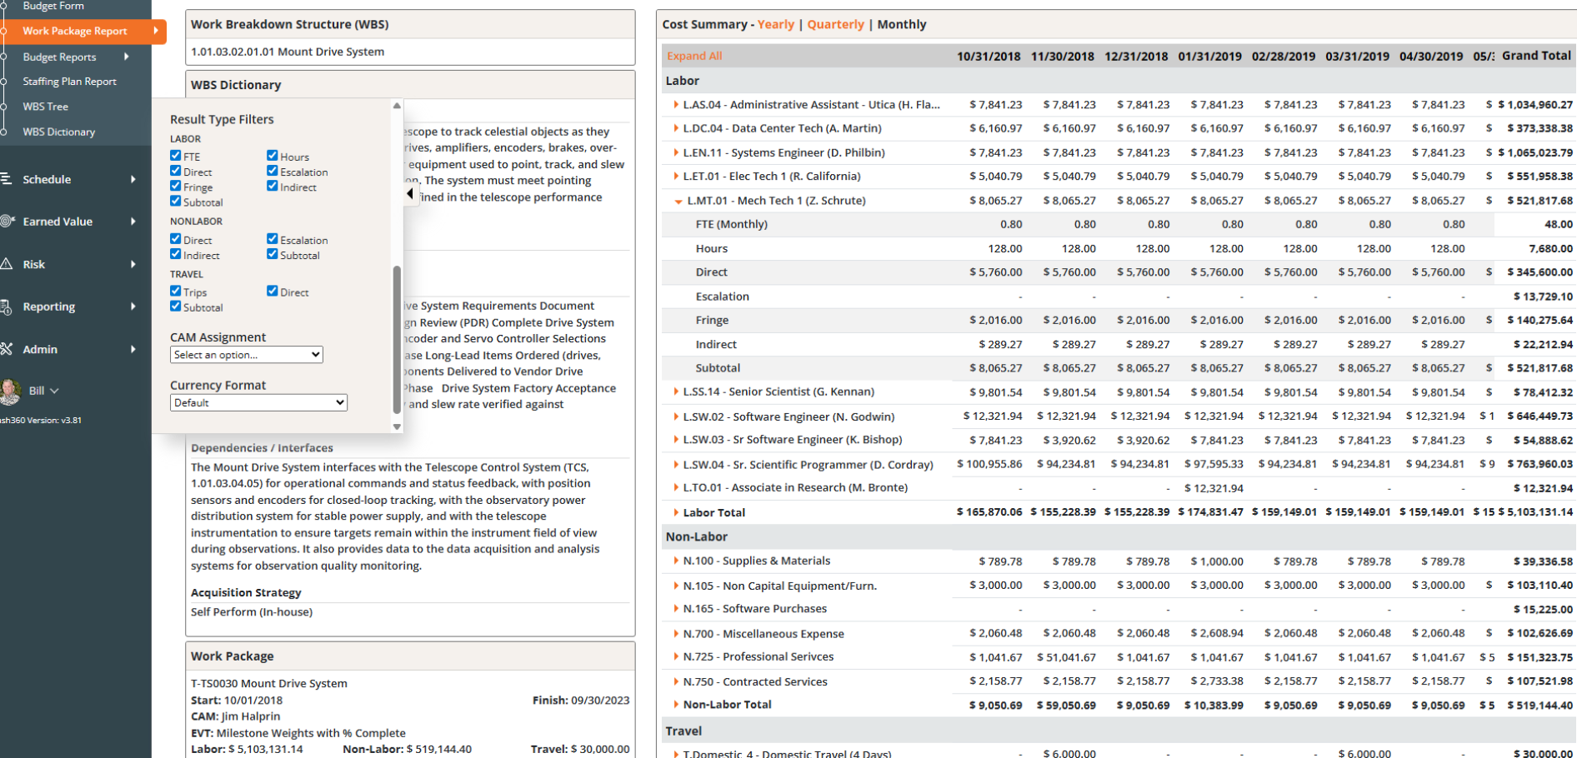
Task: Toggle the Nonlabor Direct checkbox
Action: click(x=176, y=239)
